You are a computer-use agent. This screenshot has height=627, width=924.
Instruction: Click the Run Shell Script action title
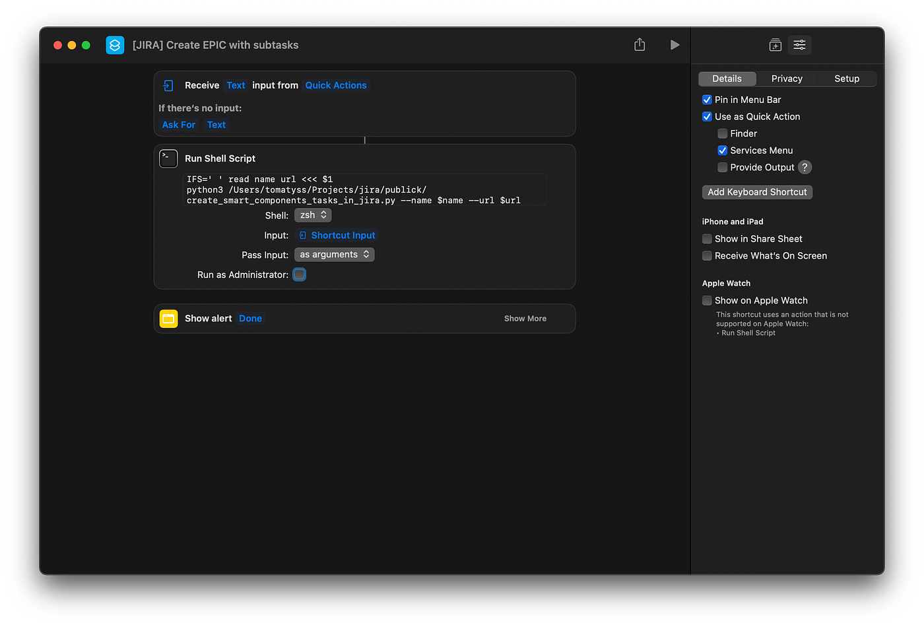220,158
